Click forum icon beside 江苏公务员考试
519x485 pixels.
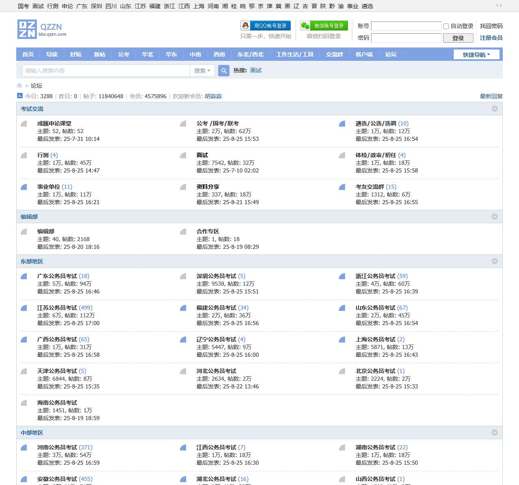[x=24, y=308]
